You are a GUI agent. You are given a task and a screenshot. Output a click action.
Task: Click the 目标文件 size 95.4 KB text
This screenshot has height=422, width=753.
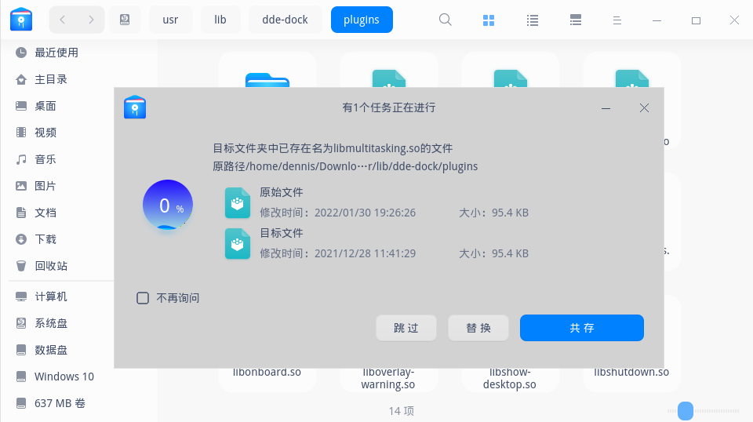[510, 253]
